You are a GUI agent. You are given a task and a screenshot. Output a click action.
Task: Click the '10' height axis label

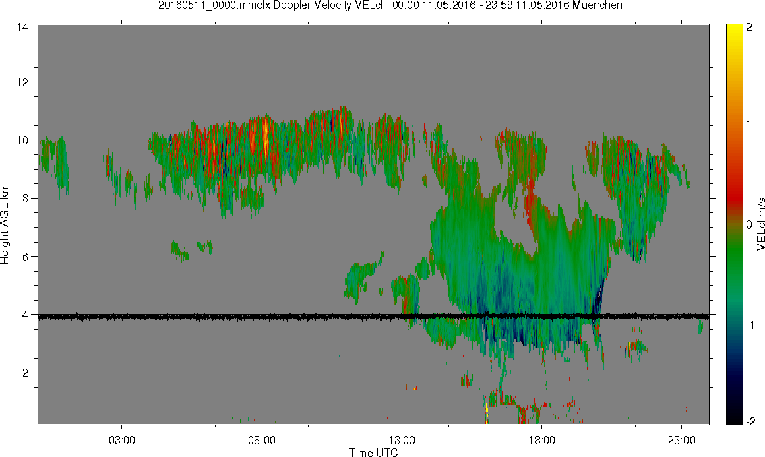[x=22, y=140]
